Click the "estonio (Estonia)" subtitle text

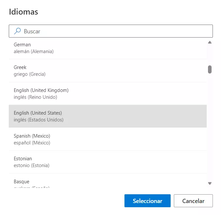click(x=32, y=165)
